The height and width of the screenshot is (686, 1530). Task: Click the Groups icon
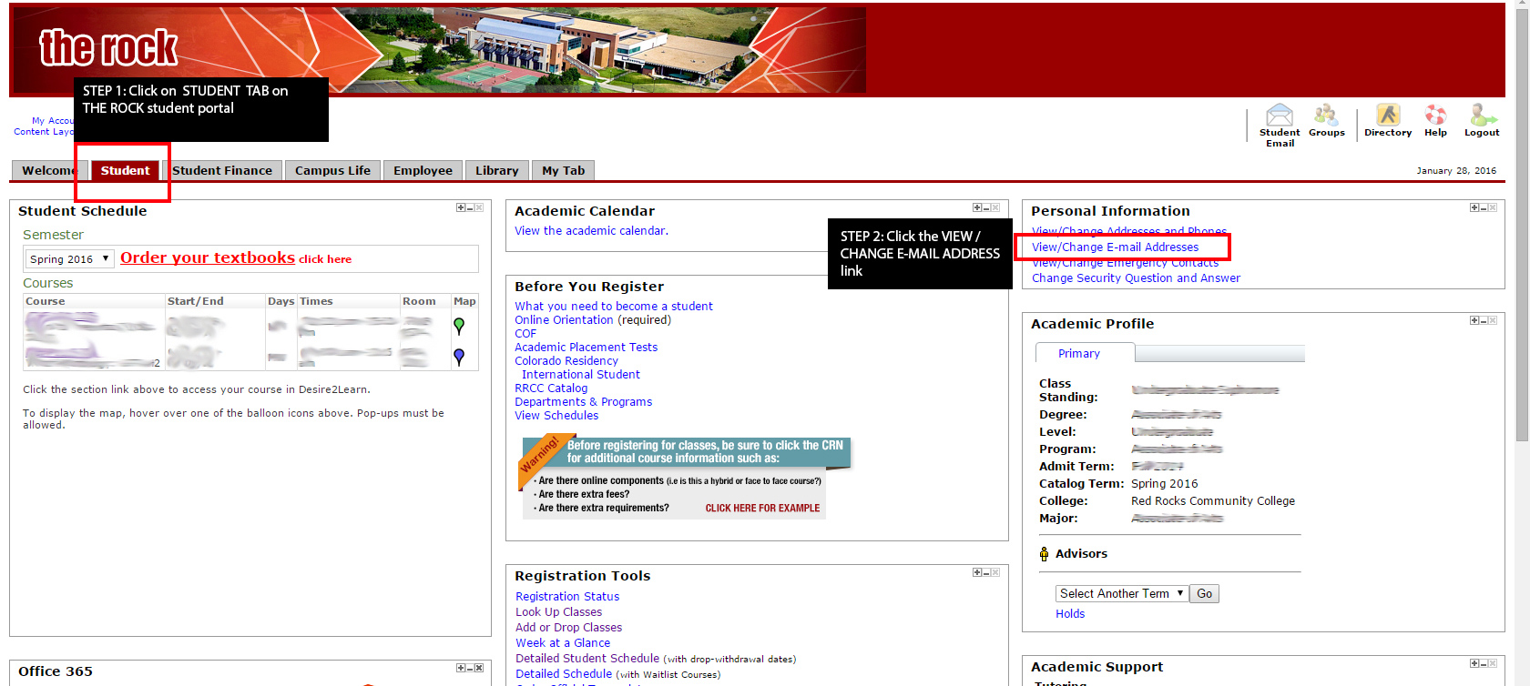1326,115
